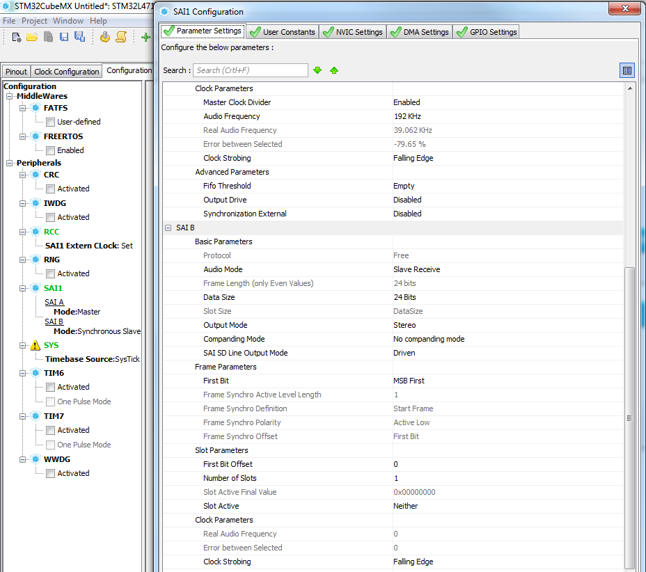Tick the RNG Activated checkbox
646x572 pixels.
coord(51,273)
